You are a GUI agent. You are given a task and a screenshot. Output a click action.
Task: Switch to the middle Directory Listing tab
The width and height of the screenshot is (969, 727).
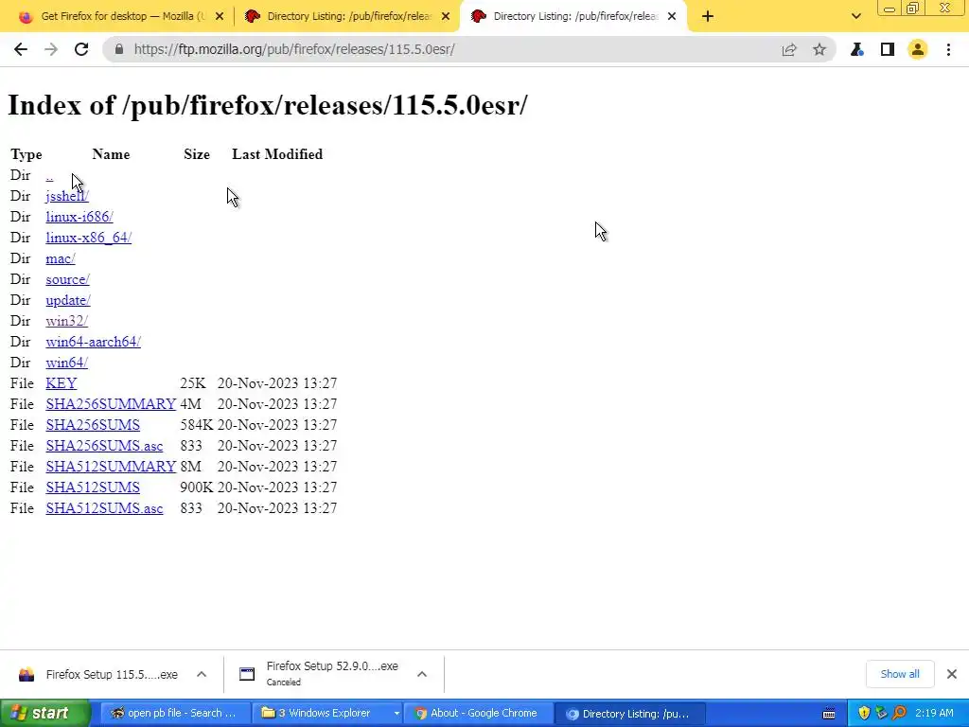point(347,17)
